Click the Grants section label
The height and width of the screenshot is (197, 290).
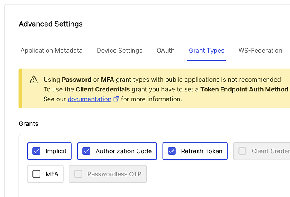(29, 124)
